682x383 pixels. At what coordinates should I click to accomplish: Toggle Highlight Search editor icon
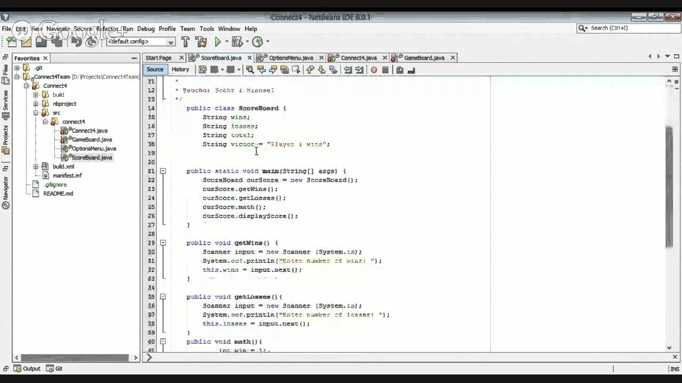pyautogui.click(x=285, y=70)
